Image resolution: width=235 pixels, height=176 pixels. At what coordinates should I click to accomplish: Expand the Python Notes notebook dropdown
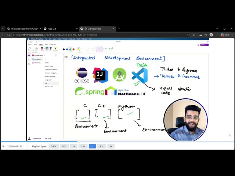(39, 55)
